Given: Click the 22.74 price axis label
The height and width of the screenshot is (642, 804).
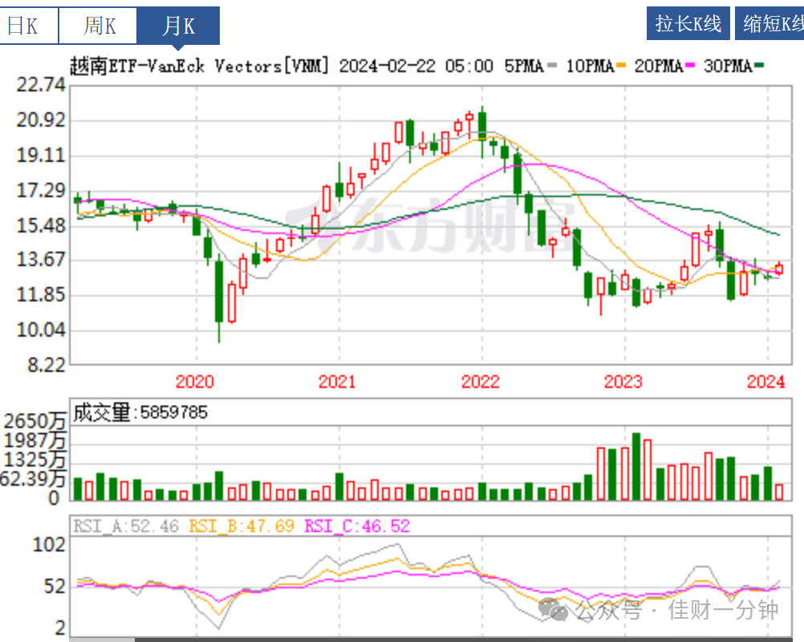Looking at the screenshot, I should click(41, 85).
